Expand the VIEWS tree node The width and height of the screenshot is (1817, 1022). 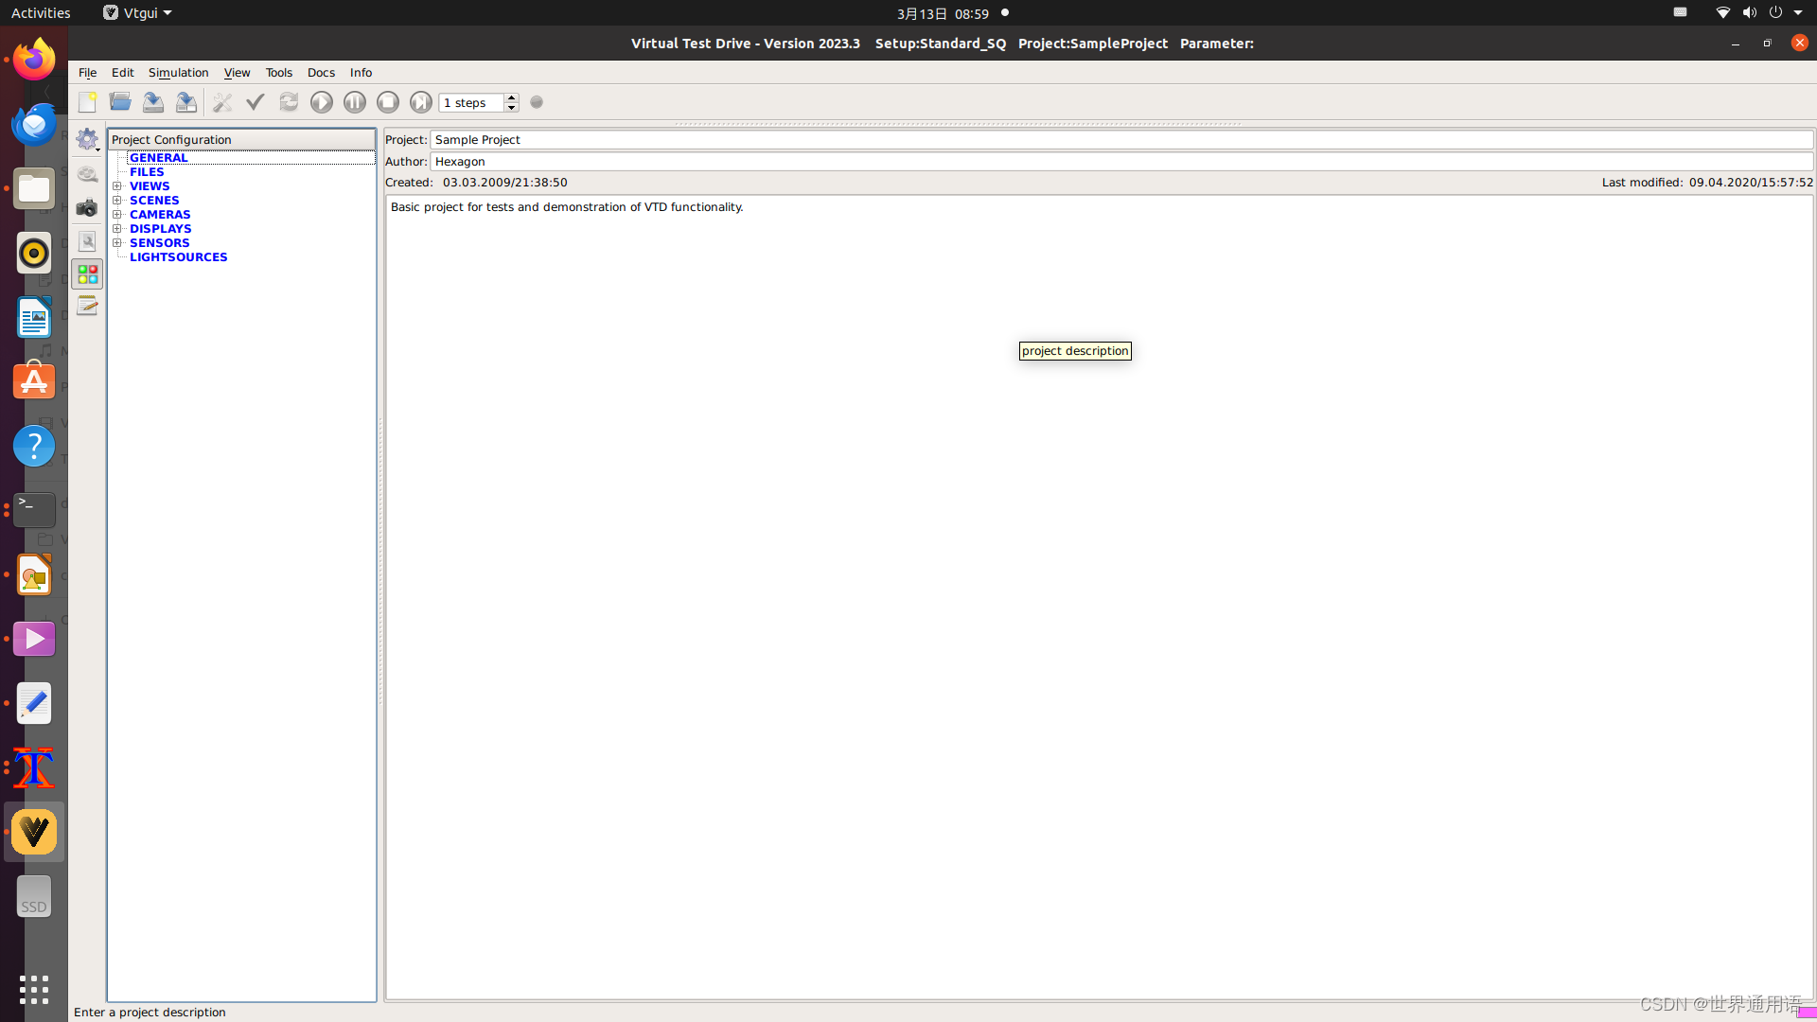click(117, 186)
